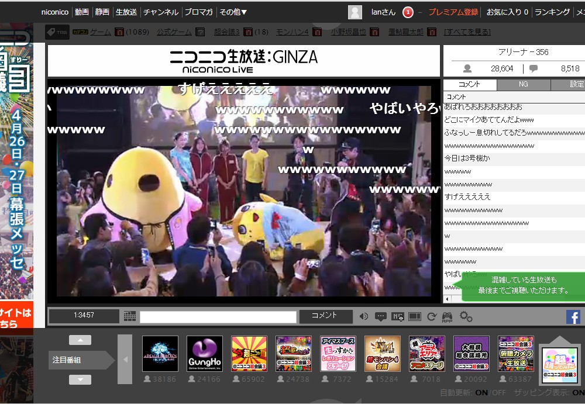Viewport: 585px width, 404px height.
Task: Open the ブロマガ menu
Action: pyautogui.click(x=198, y=12)
